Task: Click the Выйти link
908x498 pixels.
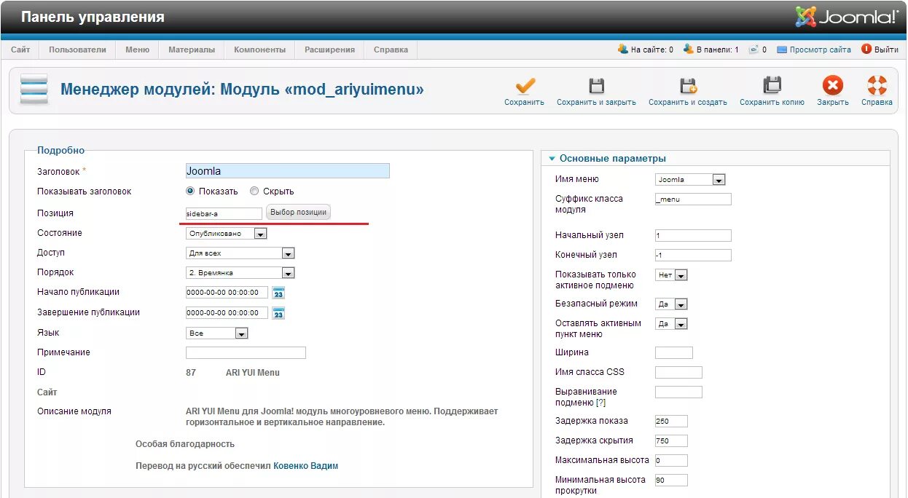Action: [x=886, y=50]
